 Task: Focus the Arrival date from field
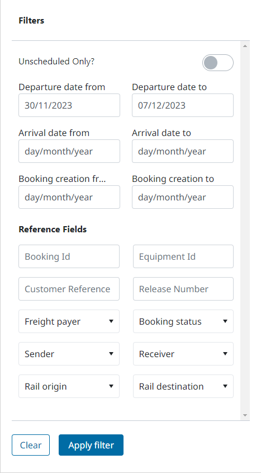(x=69, y=151)
